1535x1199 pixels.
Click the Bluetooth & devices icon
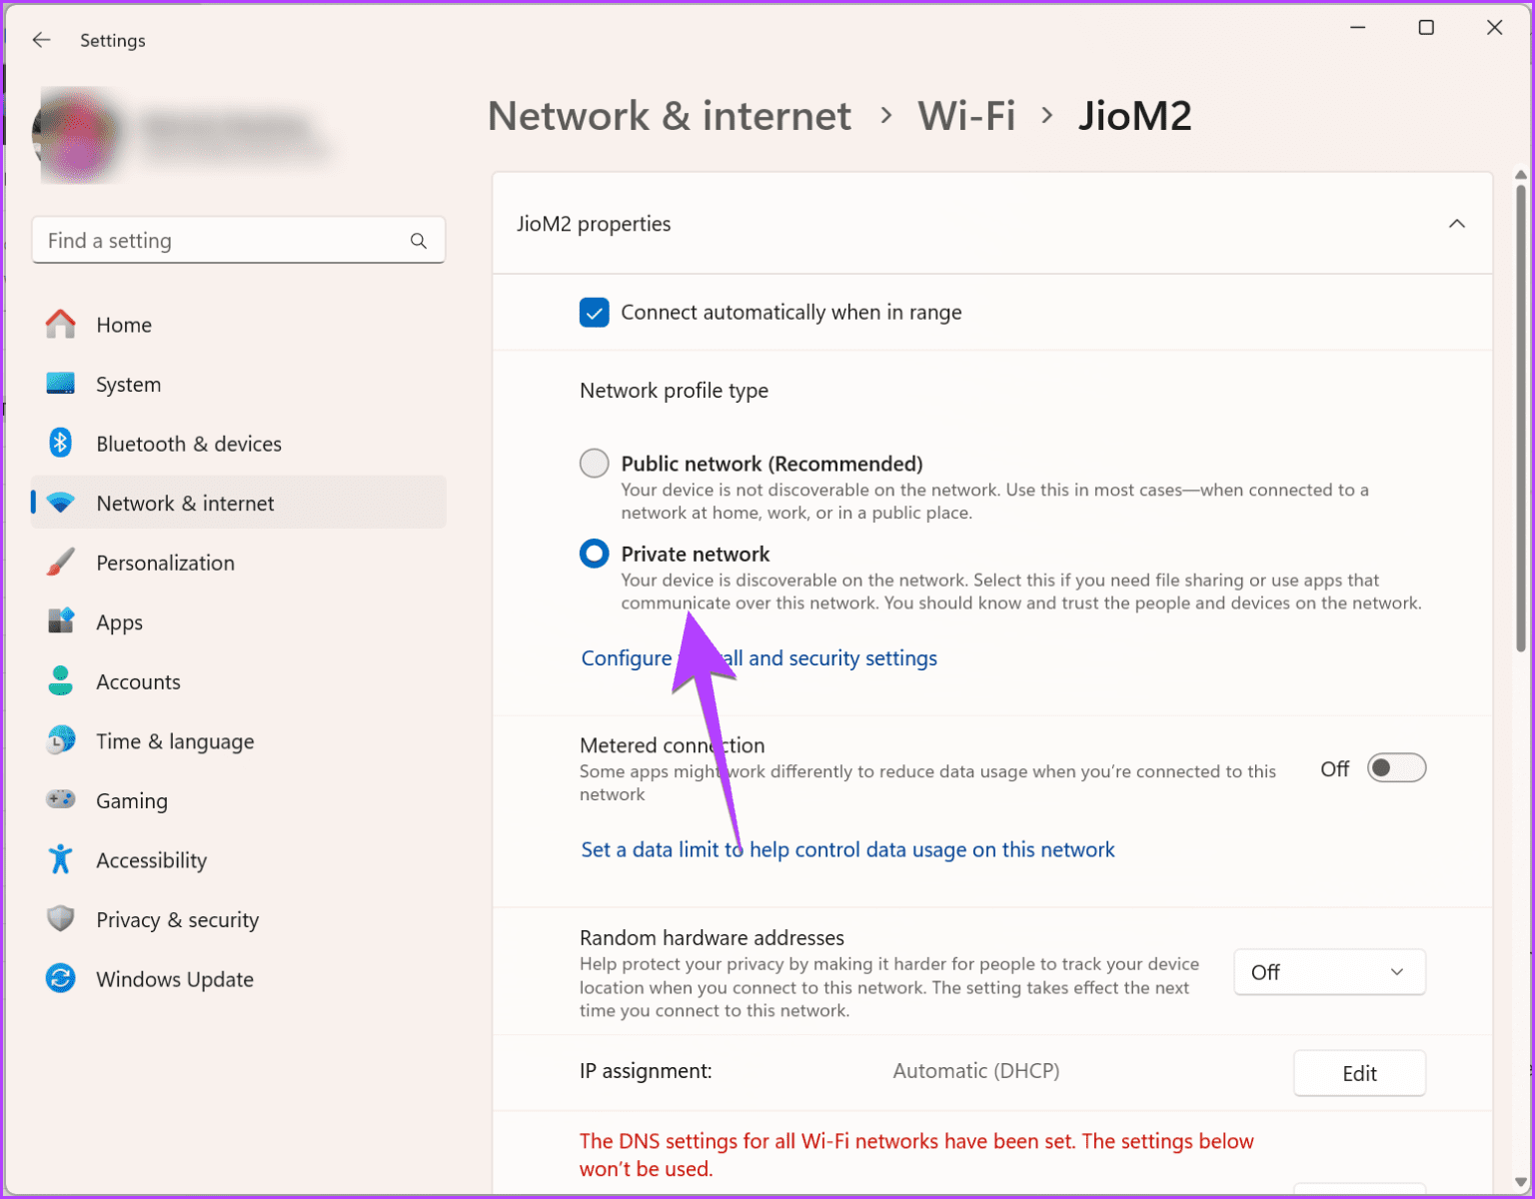click(x=61, y=443)
